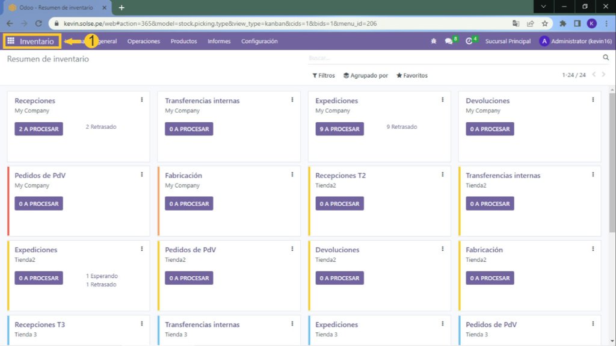
Task: Open three-dot menu on Fabricación My Company card
Action: pos(292,175)
